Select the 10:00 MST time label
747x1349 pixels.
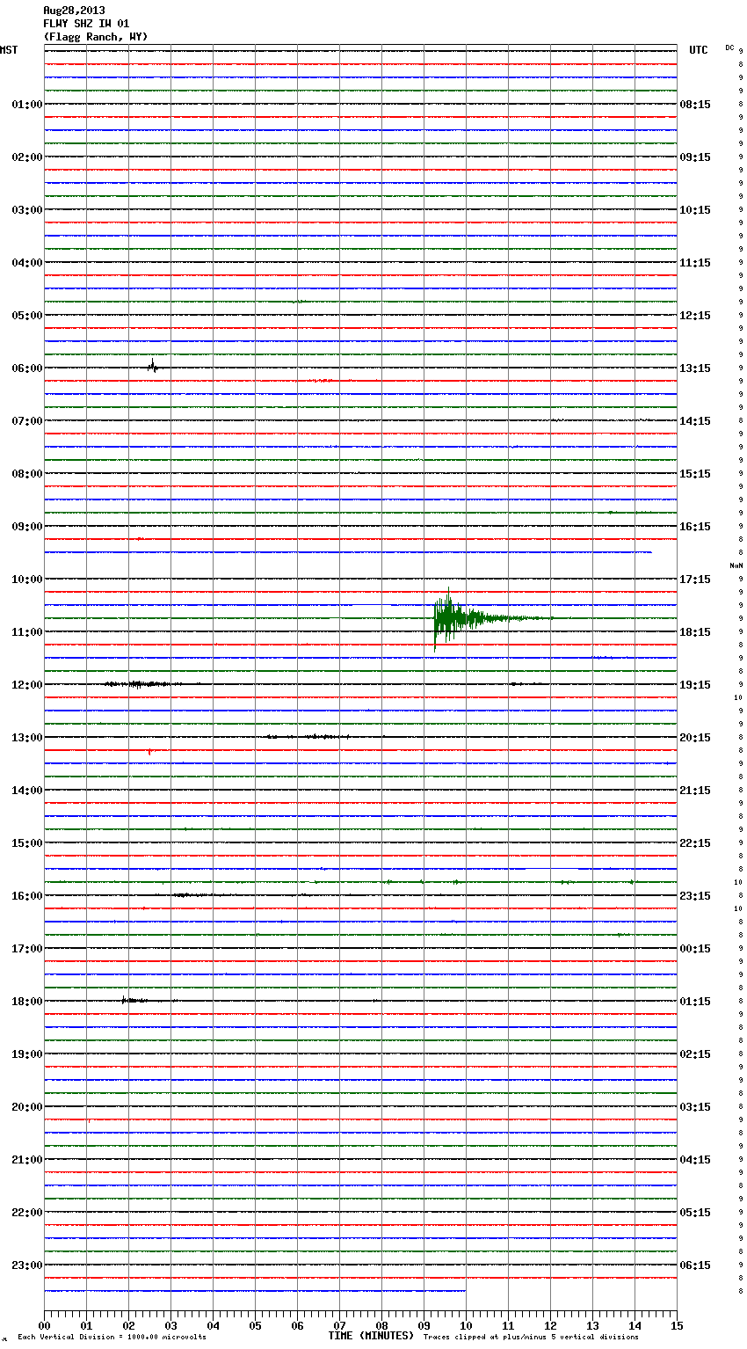[x=26, y=580]
